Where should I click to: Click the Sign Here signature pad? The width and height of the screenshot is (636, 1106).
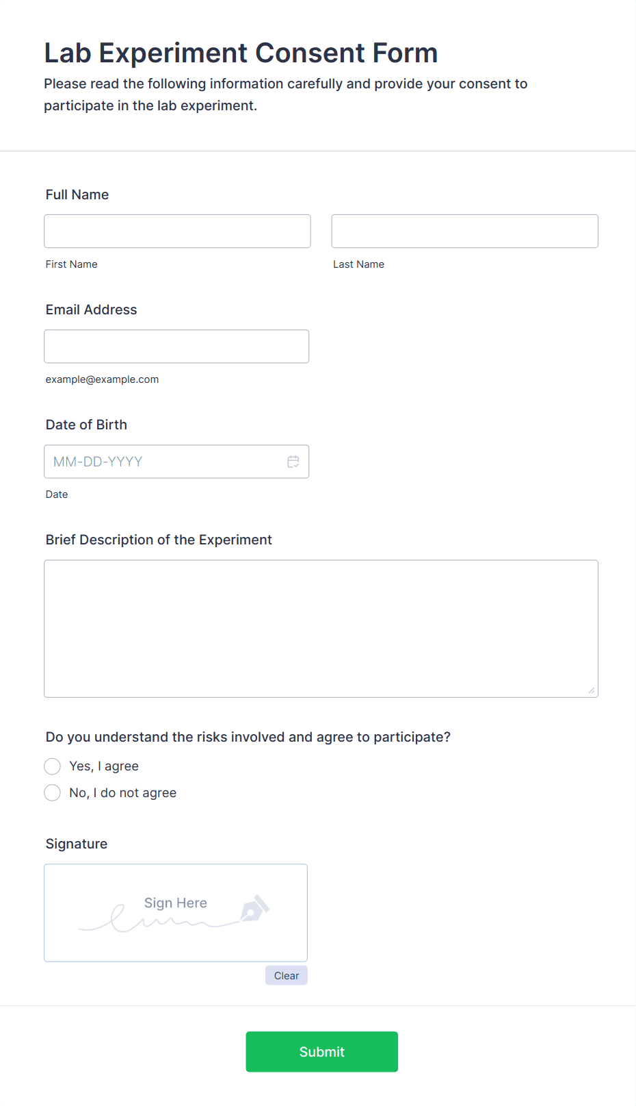point(175,912)
